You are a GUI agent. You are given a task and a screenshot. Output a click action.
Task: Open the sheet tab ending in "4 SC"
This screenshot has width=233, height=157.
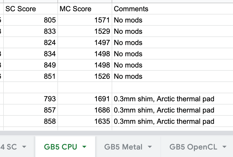[9, 147]
